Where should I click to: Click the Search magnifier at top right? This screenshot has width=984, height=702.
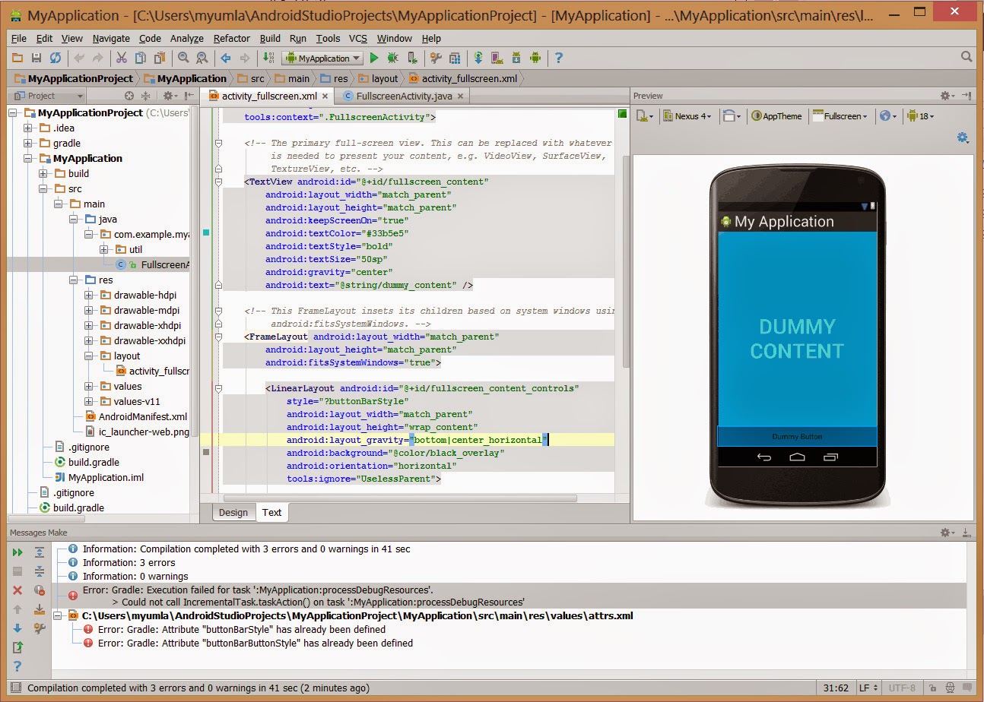(x=967, y=57)
